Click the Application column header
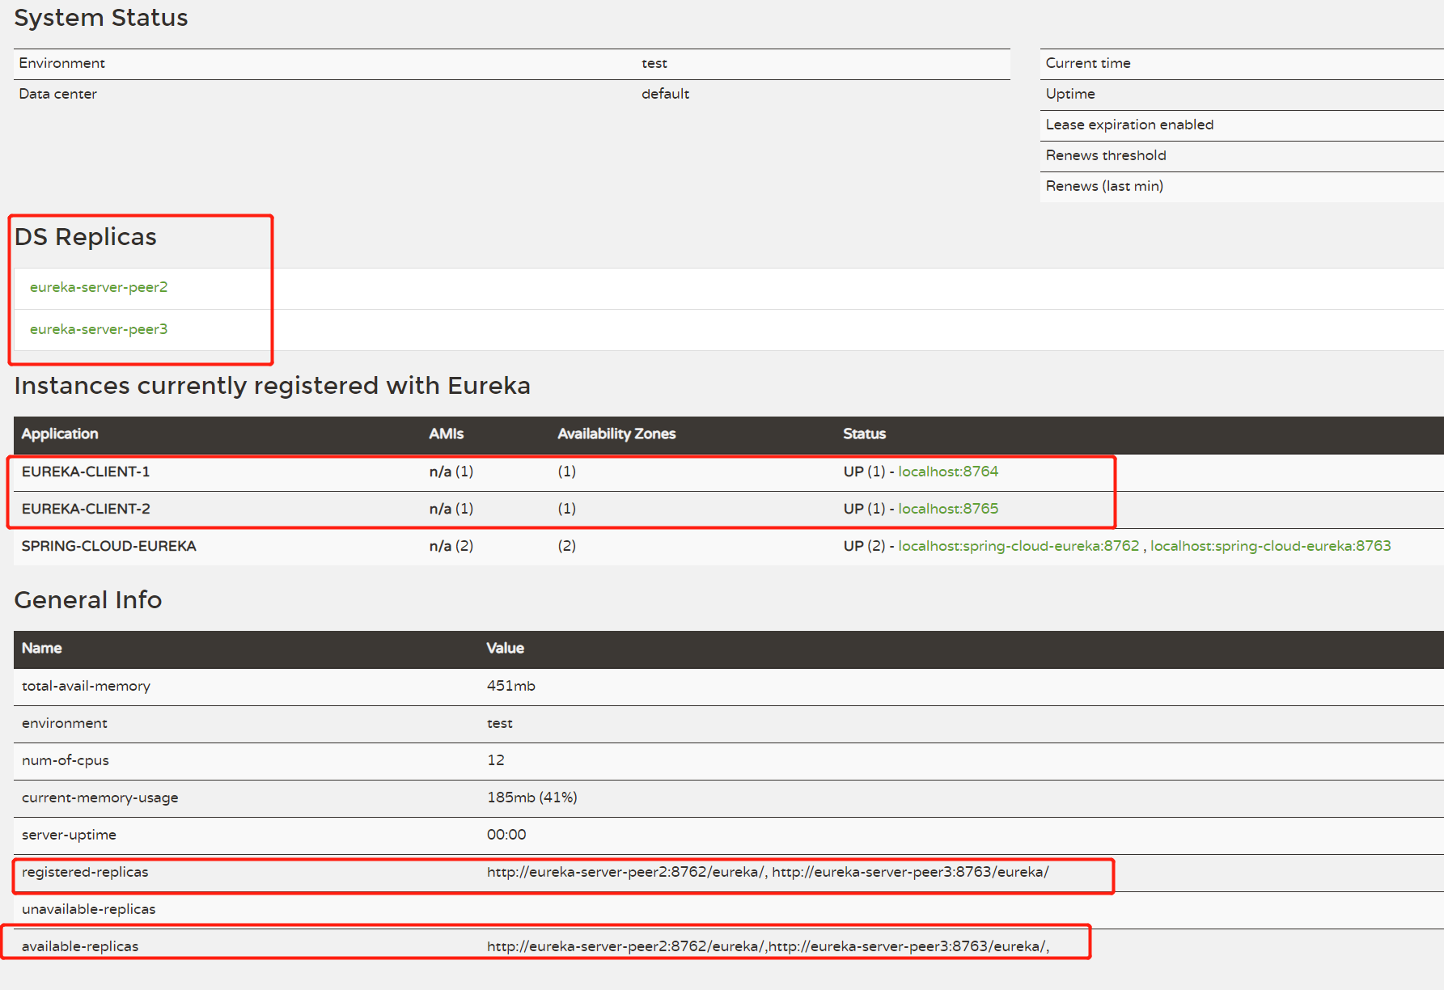 (60, 434)
